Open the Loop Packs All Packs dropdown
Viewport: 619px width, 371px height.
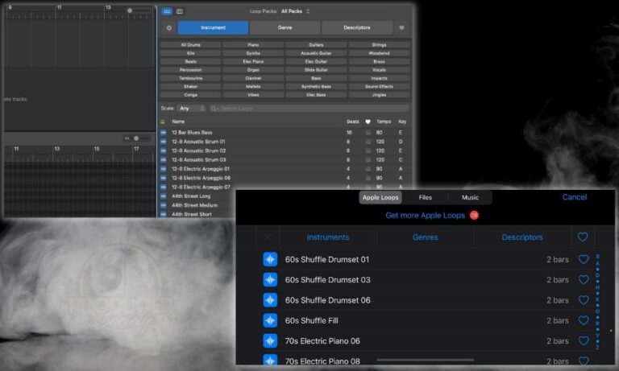coord(295,11)
